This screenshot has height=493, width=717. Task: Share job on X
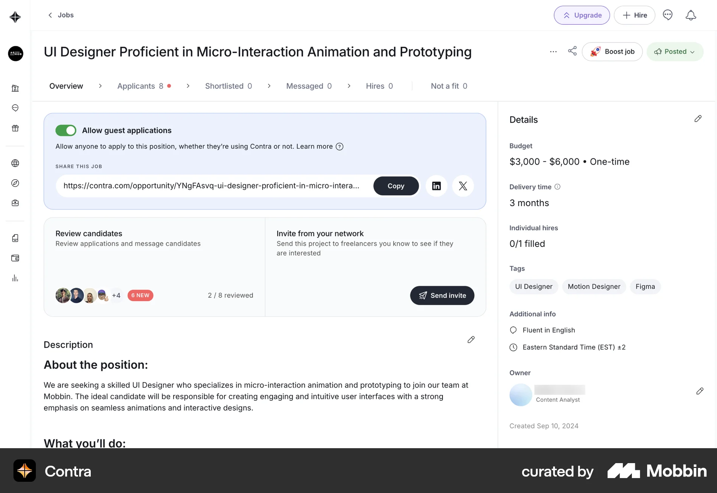[x=463, y=186]
